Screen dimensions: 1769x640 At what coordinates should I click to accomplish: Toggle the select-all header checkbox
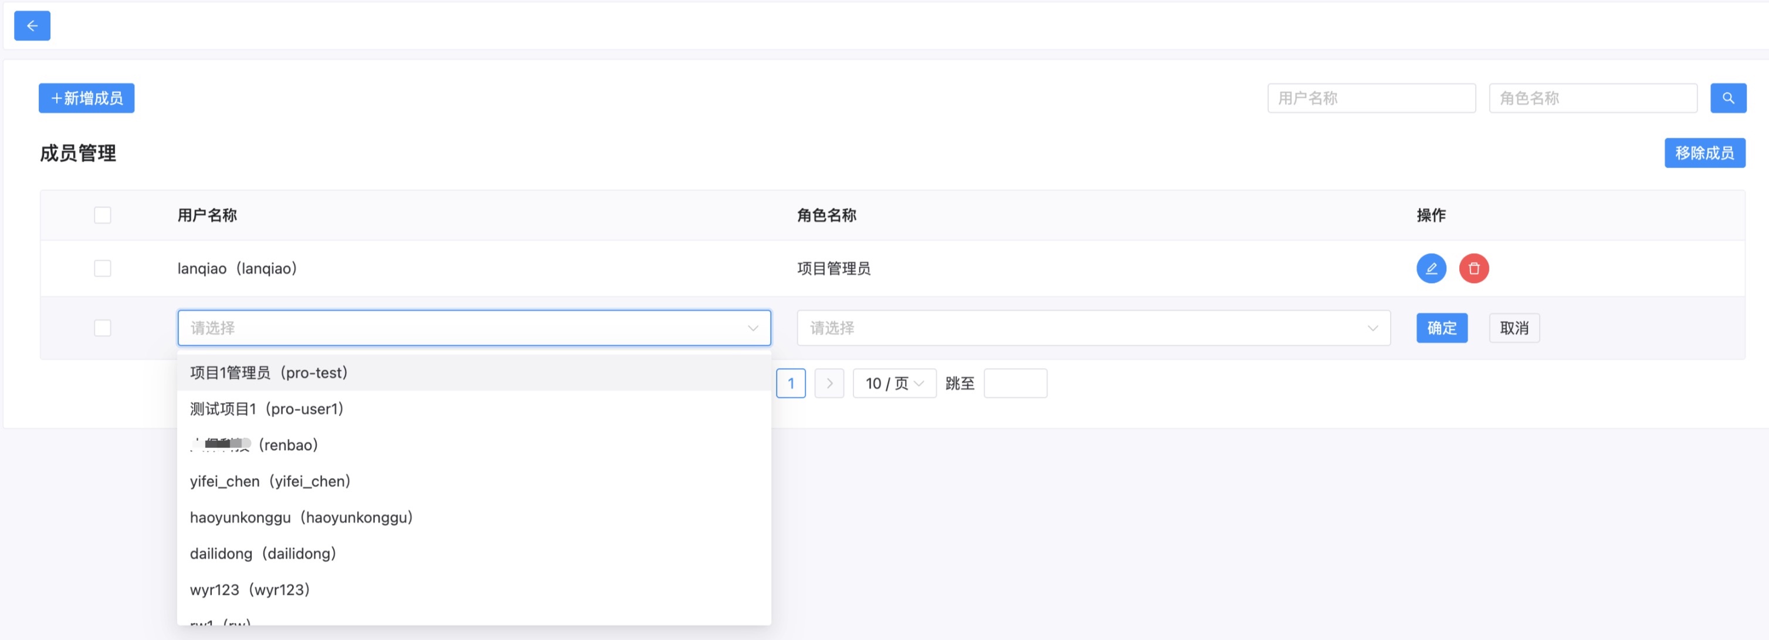pyautogui.click(x=102, y=216)
